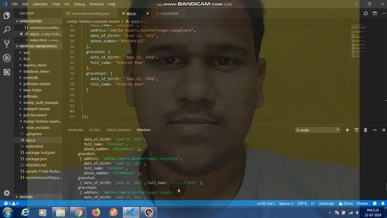Image resolution: width=387 pixels, height=218 pixels.
Task: Open the Explorer view in activity bar
Action: click(x=7, y=16)
